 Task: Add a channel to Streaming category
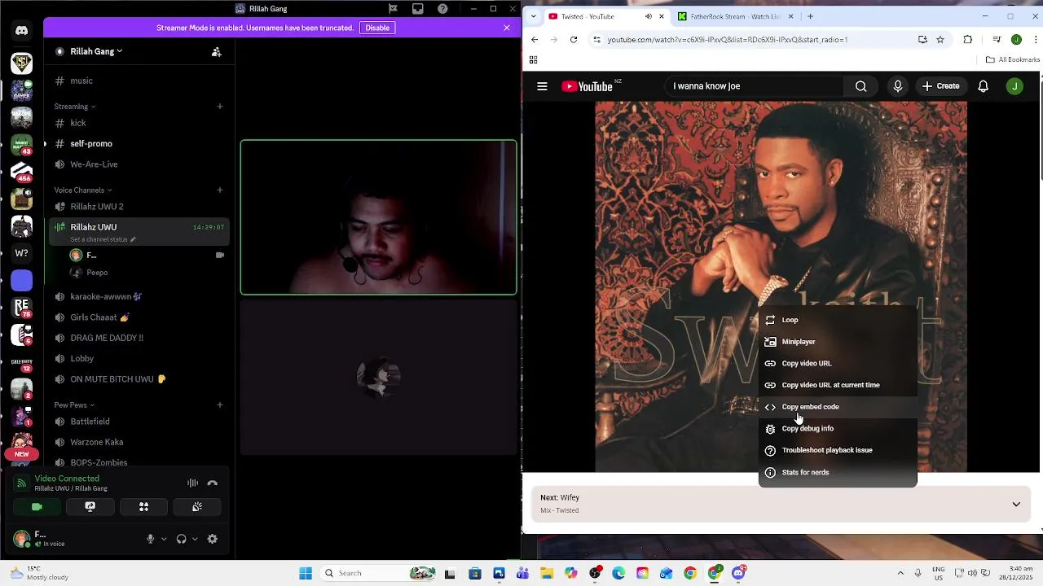point(220,106)
